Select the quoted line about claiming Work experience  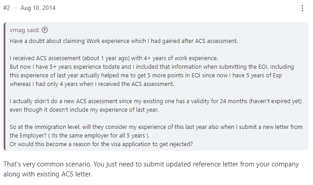tap(124, 41)
